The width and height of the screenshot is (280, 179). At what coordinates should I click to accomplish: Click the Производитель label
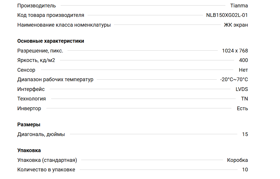pyautogui.click(x=37, y=6)
